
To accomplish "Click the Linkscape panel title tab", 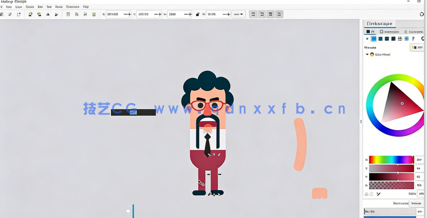I will [x=379, y=24].
